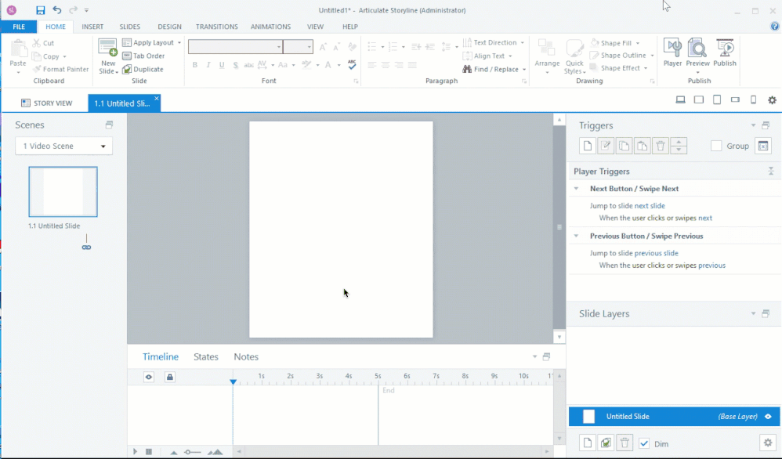Image resolution: width=782 pixels, height=459 pixels.
Task: Click the New Slide button
Action: [x=107, y=57]
